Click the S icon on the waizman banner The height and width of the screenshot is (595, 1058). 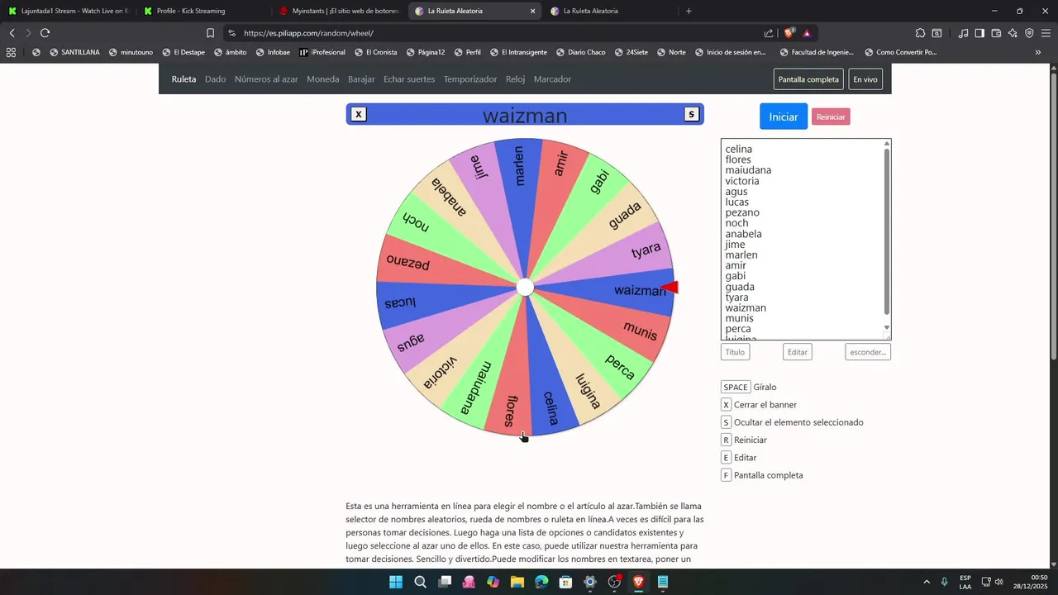692,114
